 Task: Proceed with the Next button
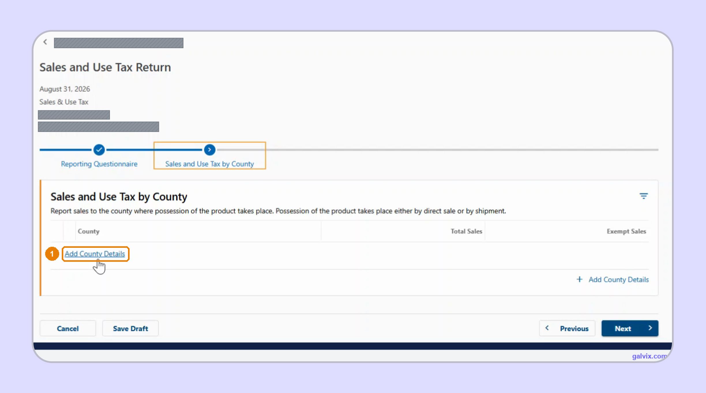pyautogui.click(x=630, y=328)
